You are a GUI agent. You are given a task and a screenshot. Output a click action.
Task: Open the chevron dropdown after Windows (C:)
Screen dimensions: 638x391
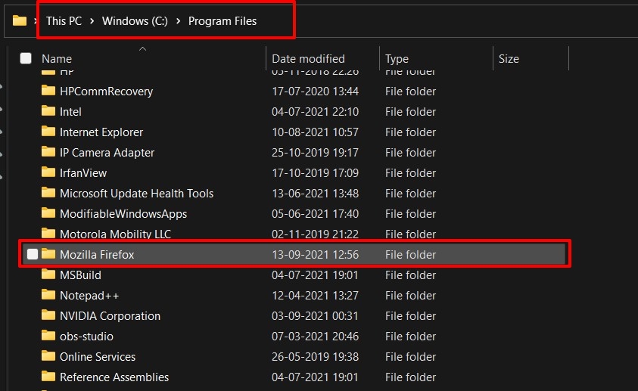point(178,21)
